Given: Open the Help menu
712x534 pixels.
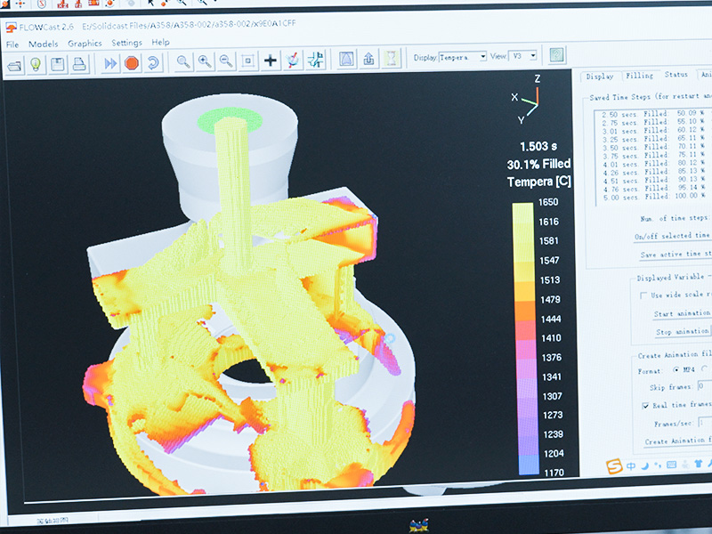Looking at the screenshot, I should pyautogui.click(x=160, y=42).
